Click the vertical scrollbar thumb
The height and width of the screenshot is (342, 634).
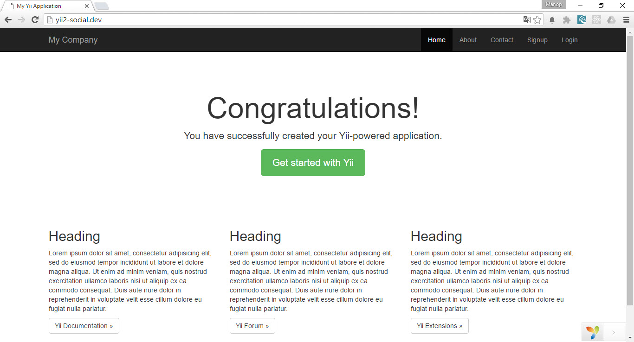click(630, 171)
